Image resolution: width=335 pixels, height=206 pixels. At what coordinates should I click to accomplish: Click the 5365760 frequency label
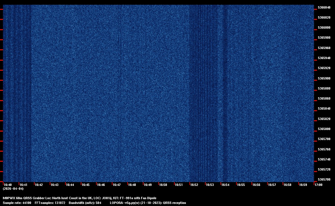pyautogui.click(x=324, y=149)
